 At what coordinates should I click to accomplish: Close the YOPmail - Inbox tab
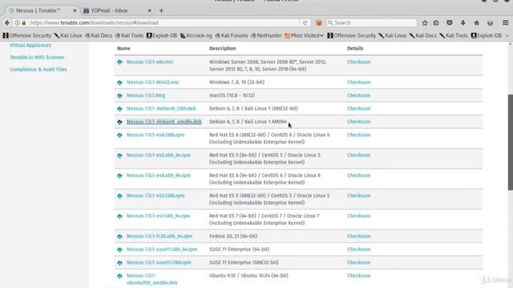tap(150, 10)
